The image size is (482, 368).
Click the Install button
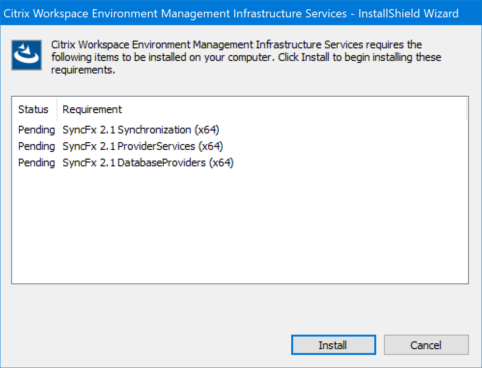tap(333, 345)
